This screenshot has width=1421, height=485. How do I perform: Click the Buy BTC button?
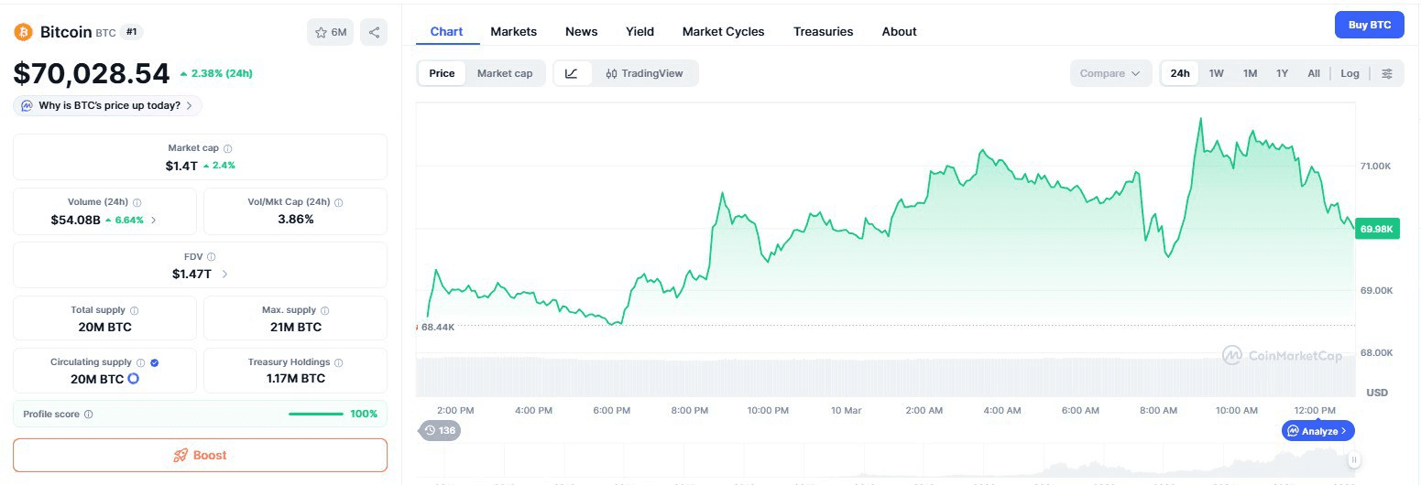coord(1369,25)
